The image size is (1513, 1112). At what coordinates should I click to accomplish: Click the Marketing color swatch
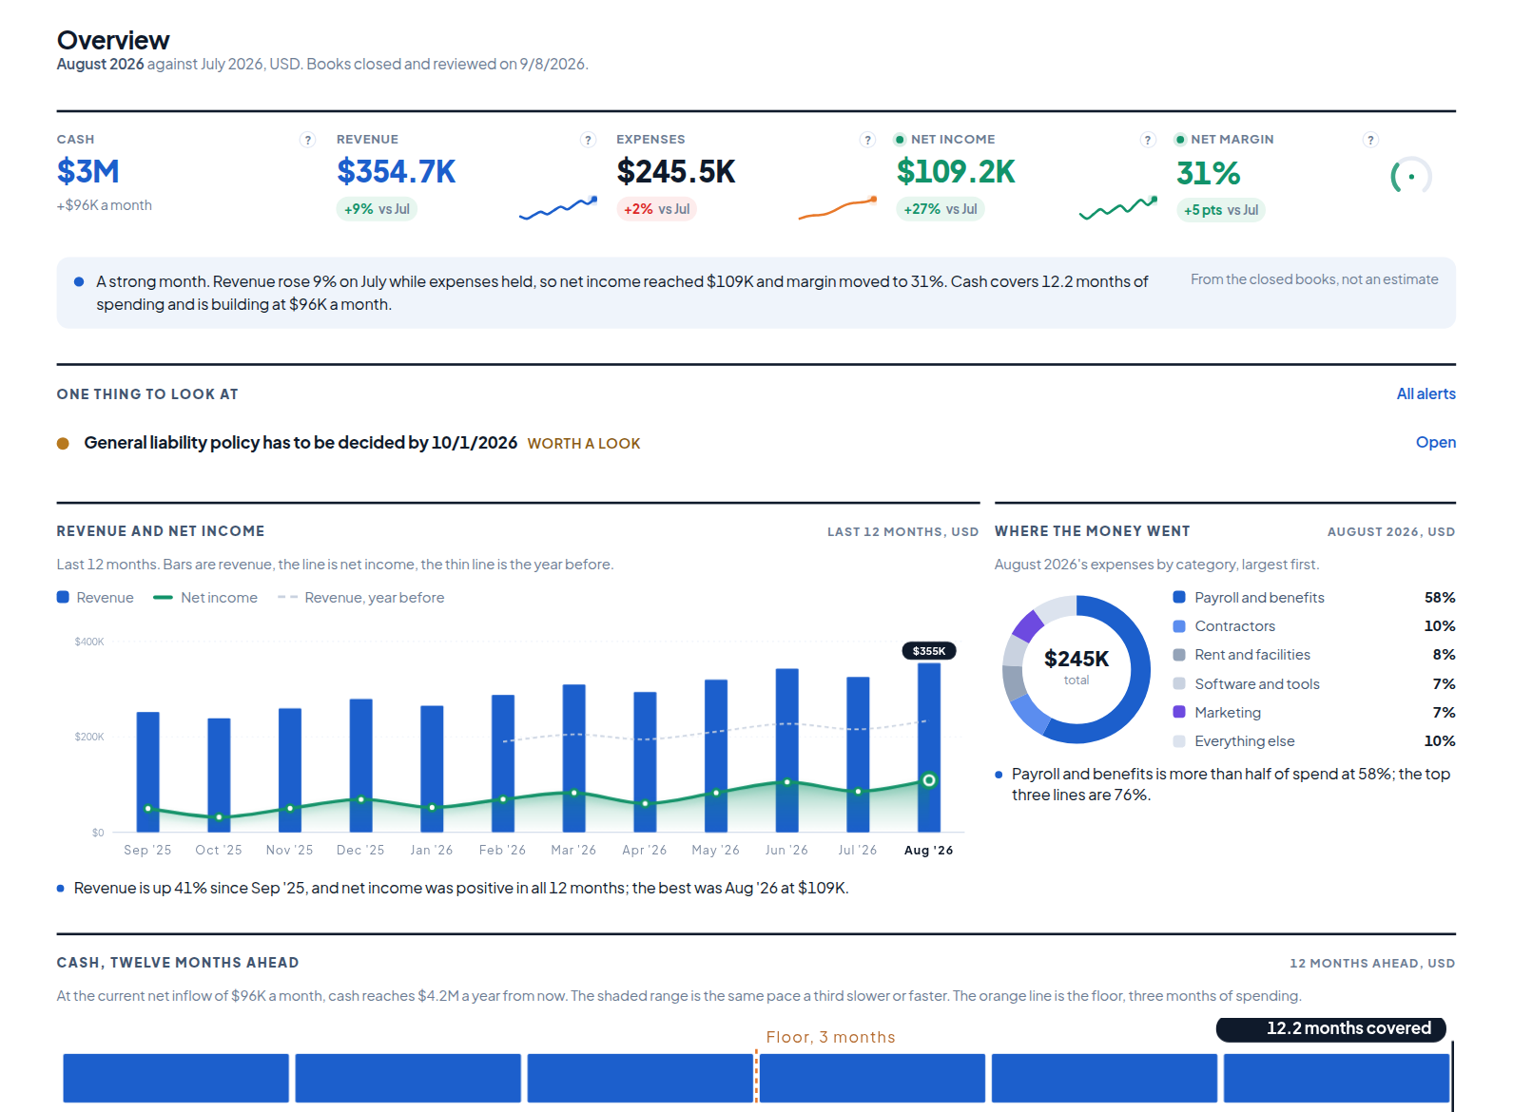click(x=1179, y=712)
